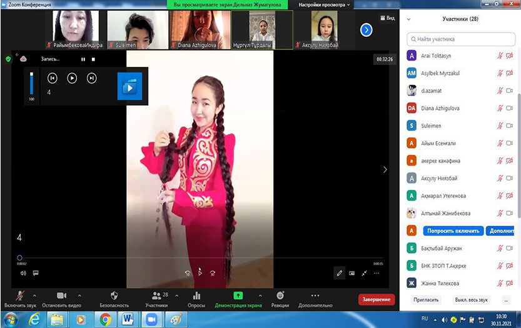521x328 pixels.
Task: Stop video with the camera icon
Action: (61, 296)
